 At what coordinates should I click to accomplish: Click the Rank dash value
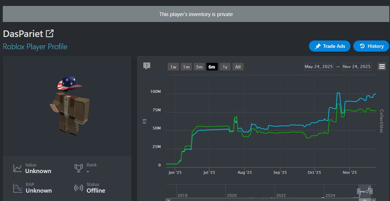pos(88,171)
